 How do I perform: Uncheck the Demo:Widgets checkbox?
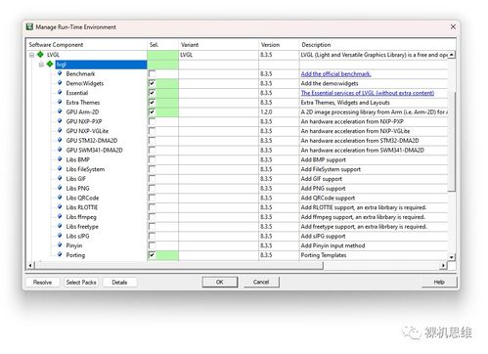pos(152,83)
